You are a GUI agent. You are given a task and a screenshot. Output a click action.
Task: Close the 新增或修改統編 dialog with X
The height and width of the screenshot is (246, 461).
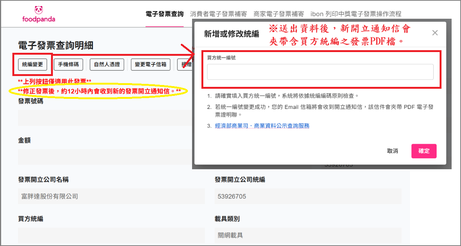(435, 33)
